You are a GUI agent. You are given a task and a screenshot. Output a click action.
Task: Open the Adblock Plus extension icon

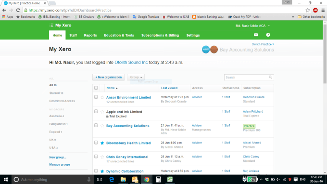315,10
